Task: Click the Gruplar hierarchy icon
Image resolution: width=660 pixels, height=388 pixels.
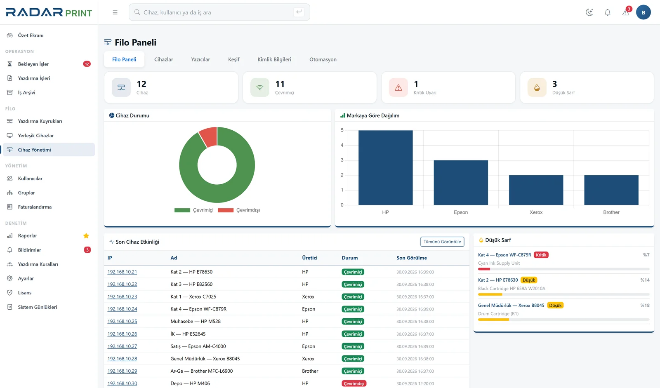Action: [x=10, y=193]
